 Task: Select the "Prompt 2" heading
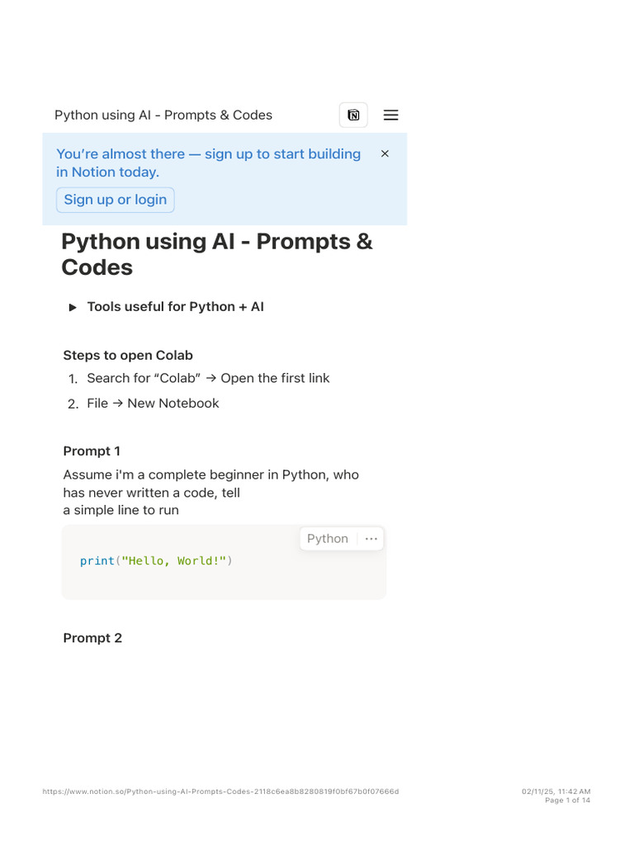pyautogui.click(x=92, y=638)
